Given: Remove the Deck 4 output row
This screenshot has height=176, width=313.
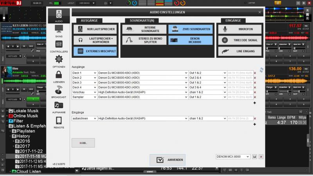Looking at the screenshot, I should [255, 87].
